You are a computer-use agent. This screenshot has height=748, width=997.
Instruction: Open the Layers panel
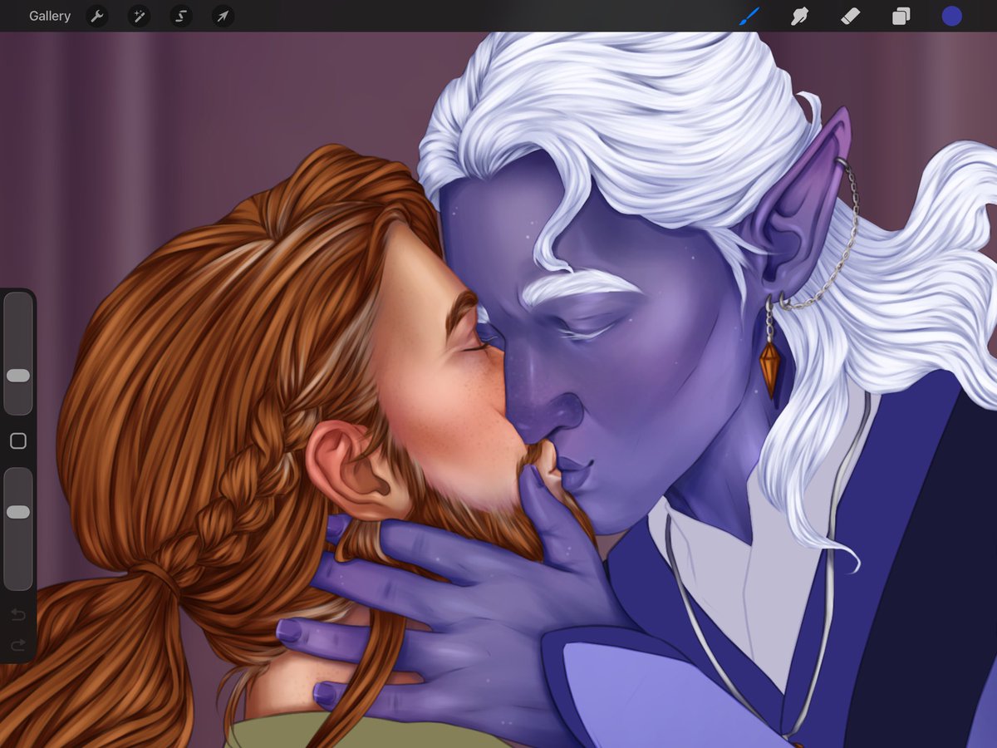(901, 16)
